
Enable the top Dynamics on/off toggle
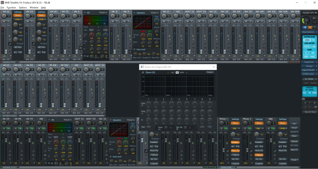pyautogui.click(x=134, y=13)
